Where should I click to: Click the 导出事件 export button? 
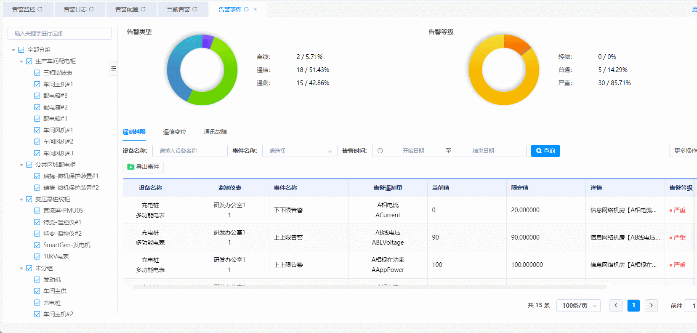pos(143,167)
